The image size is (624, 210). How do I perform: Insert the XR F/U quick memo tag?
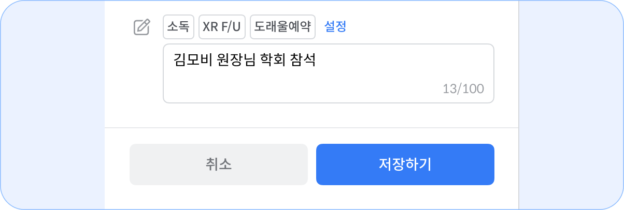click(222, 27)
